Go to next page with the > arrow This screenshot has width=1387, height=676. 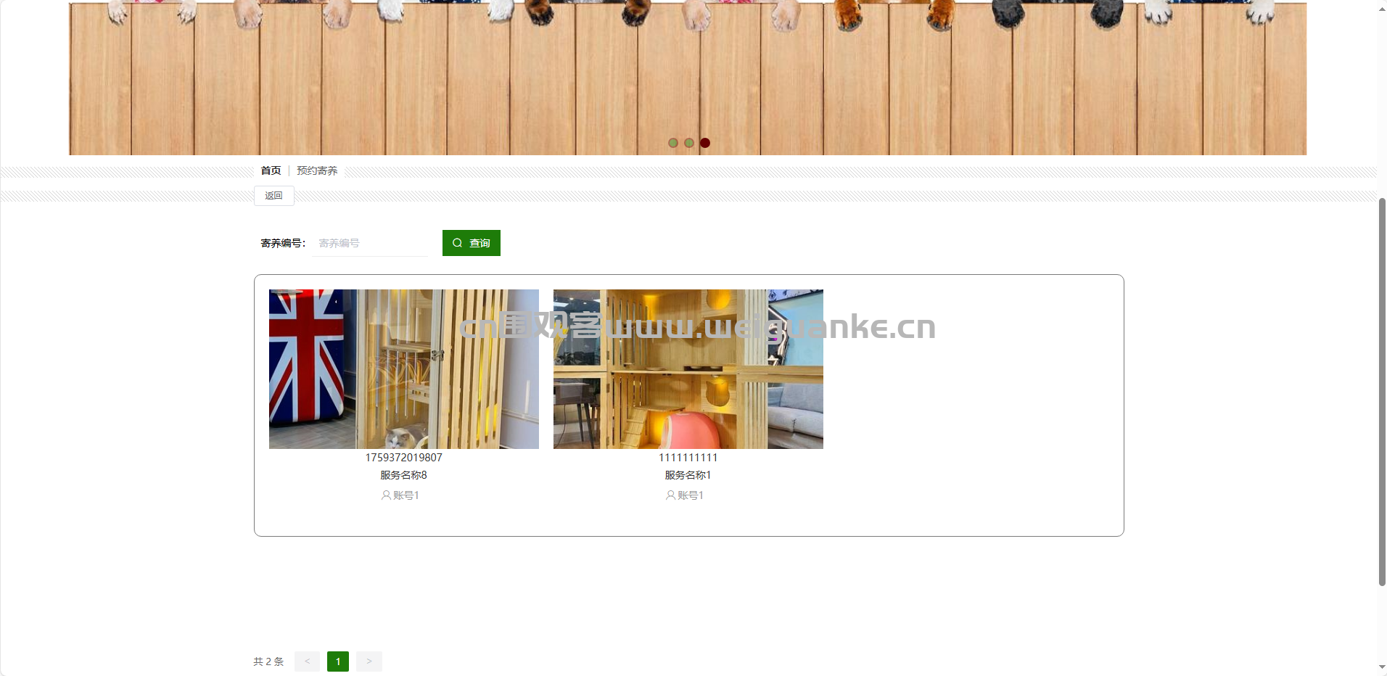(369, 661)
